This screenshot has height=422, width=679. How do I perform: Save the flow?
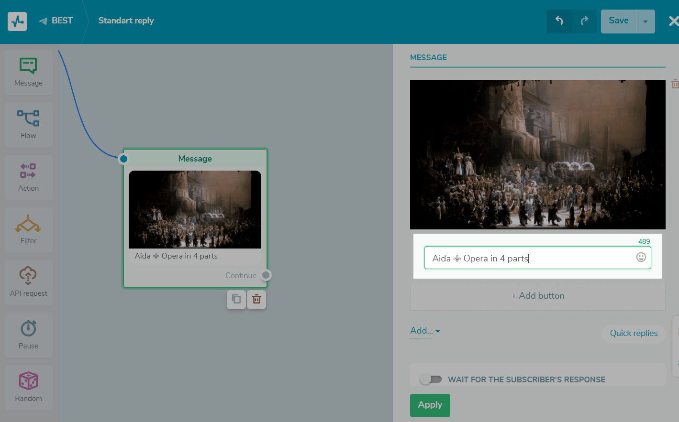[618, 21]
